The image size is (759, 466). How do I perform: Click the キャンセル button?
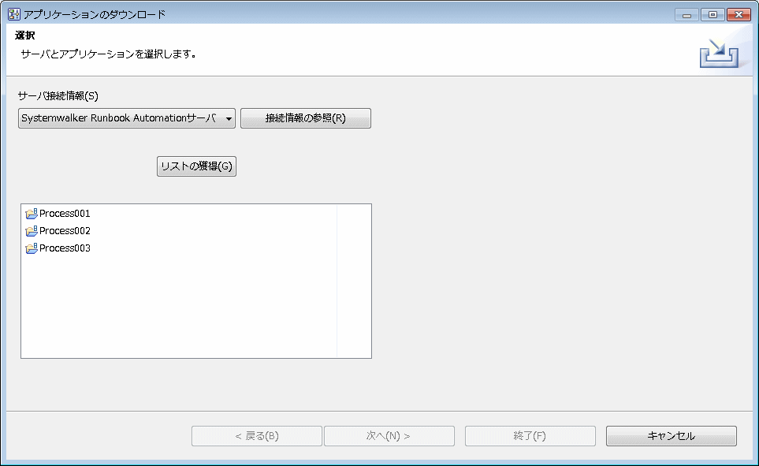pos(671,436)
